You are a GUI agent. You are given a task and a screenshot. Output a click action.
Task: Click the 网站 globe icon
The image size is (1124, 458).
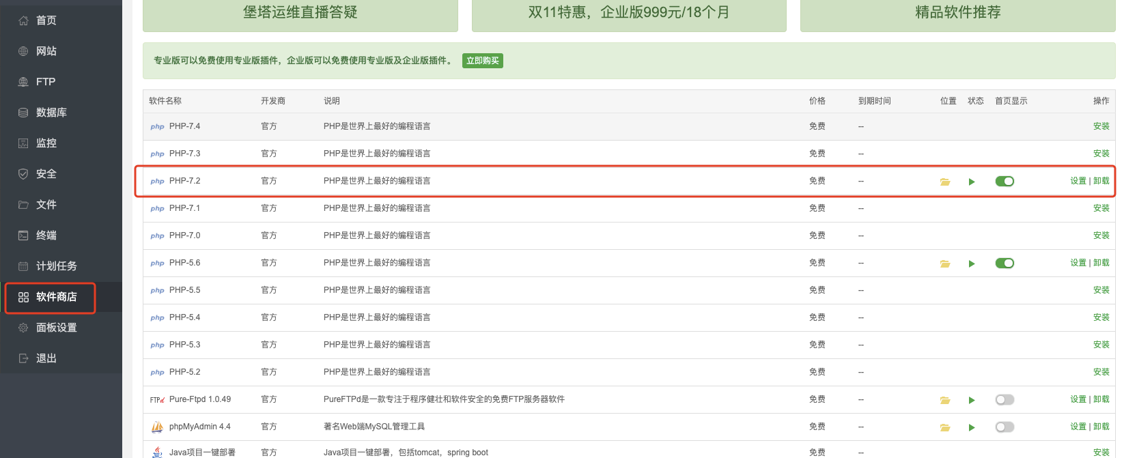click(x=23, y=51)
